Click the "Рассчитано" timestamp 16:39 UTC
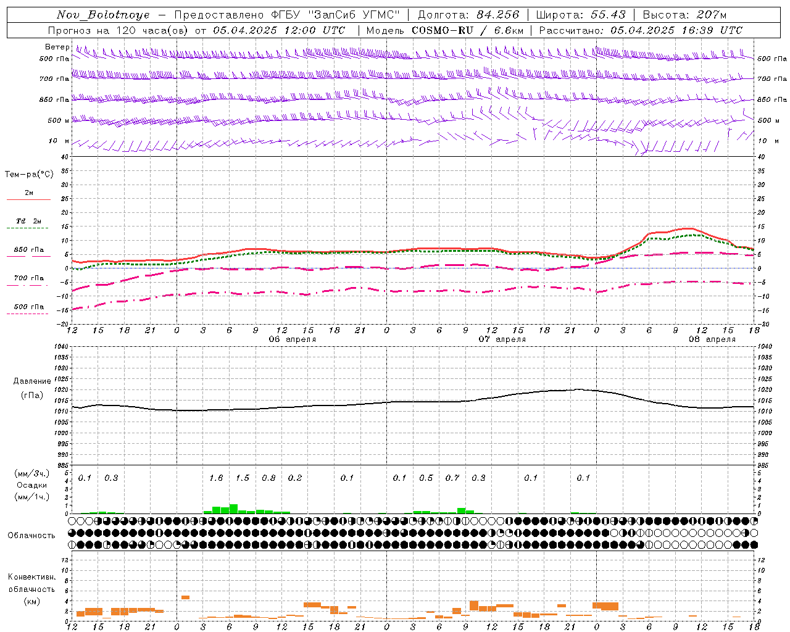 point(712,30)
